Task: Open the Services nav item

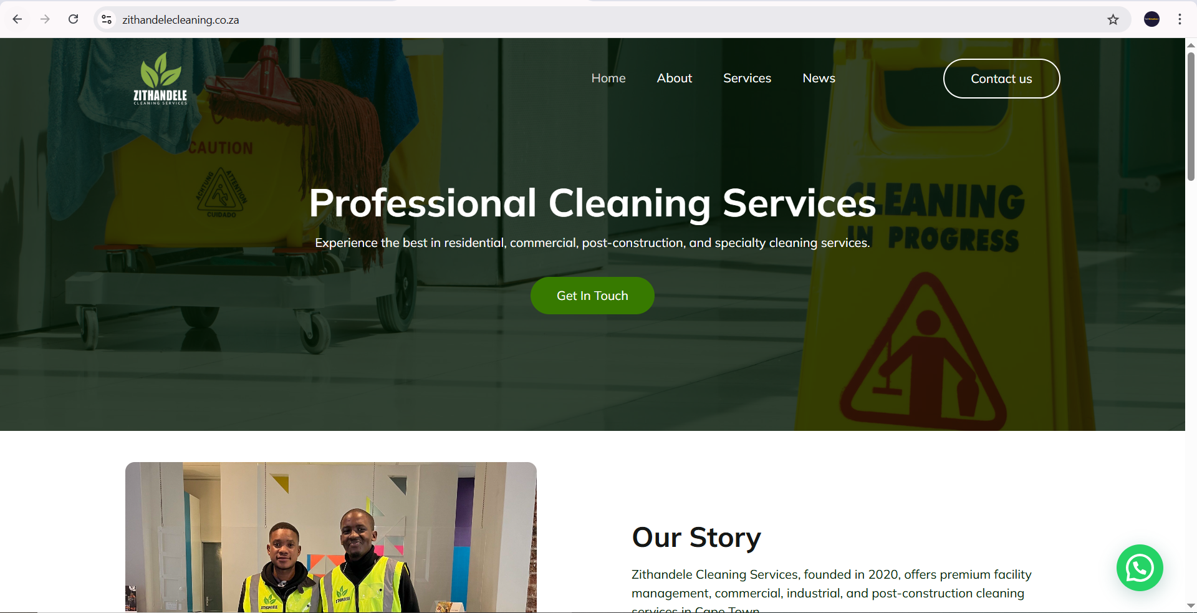Action: point(747,79)
